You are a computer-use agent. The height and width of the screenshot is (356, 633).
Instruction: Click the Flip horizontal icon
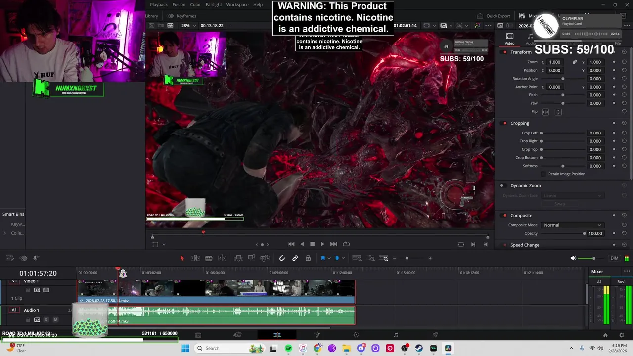point(545,112)
